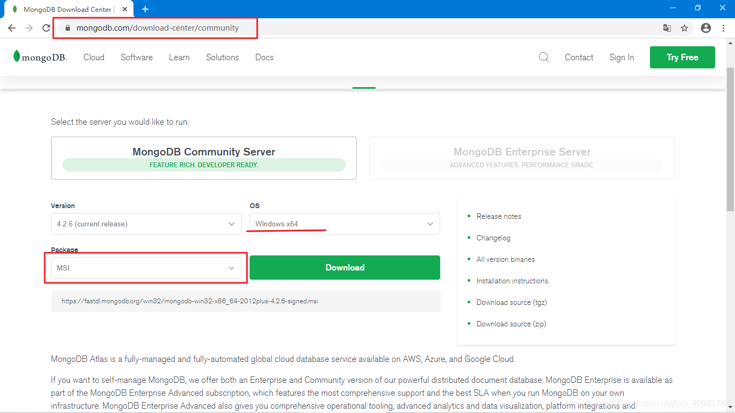735x413 pixels.
Task: Click the green Download button
Action: pos(345,267)
